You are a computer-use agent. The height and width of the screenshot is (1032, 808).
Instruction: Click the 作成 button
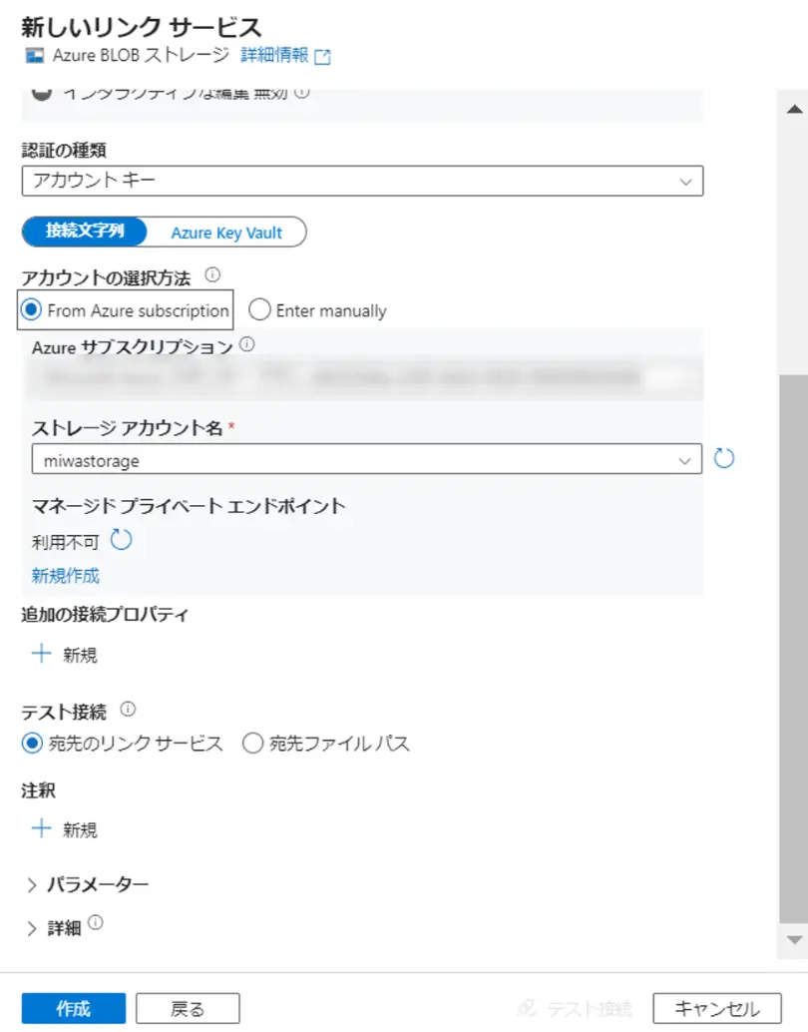tap(74, 1008)
